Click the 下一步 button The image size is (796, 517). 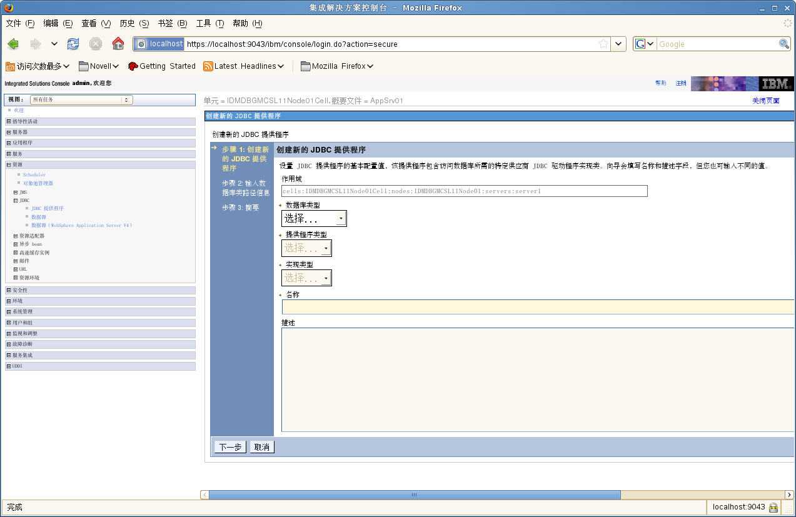point(230,447)
